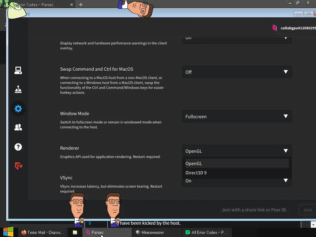Click the Join with share link field

[255, 210]
